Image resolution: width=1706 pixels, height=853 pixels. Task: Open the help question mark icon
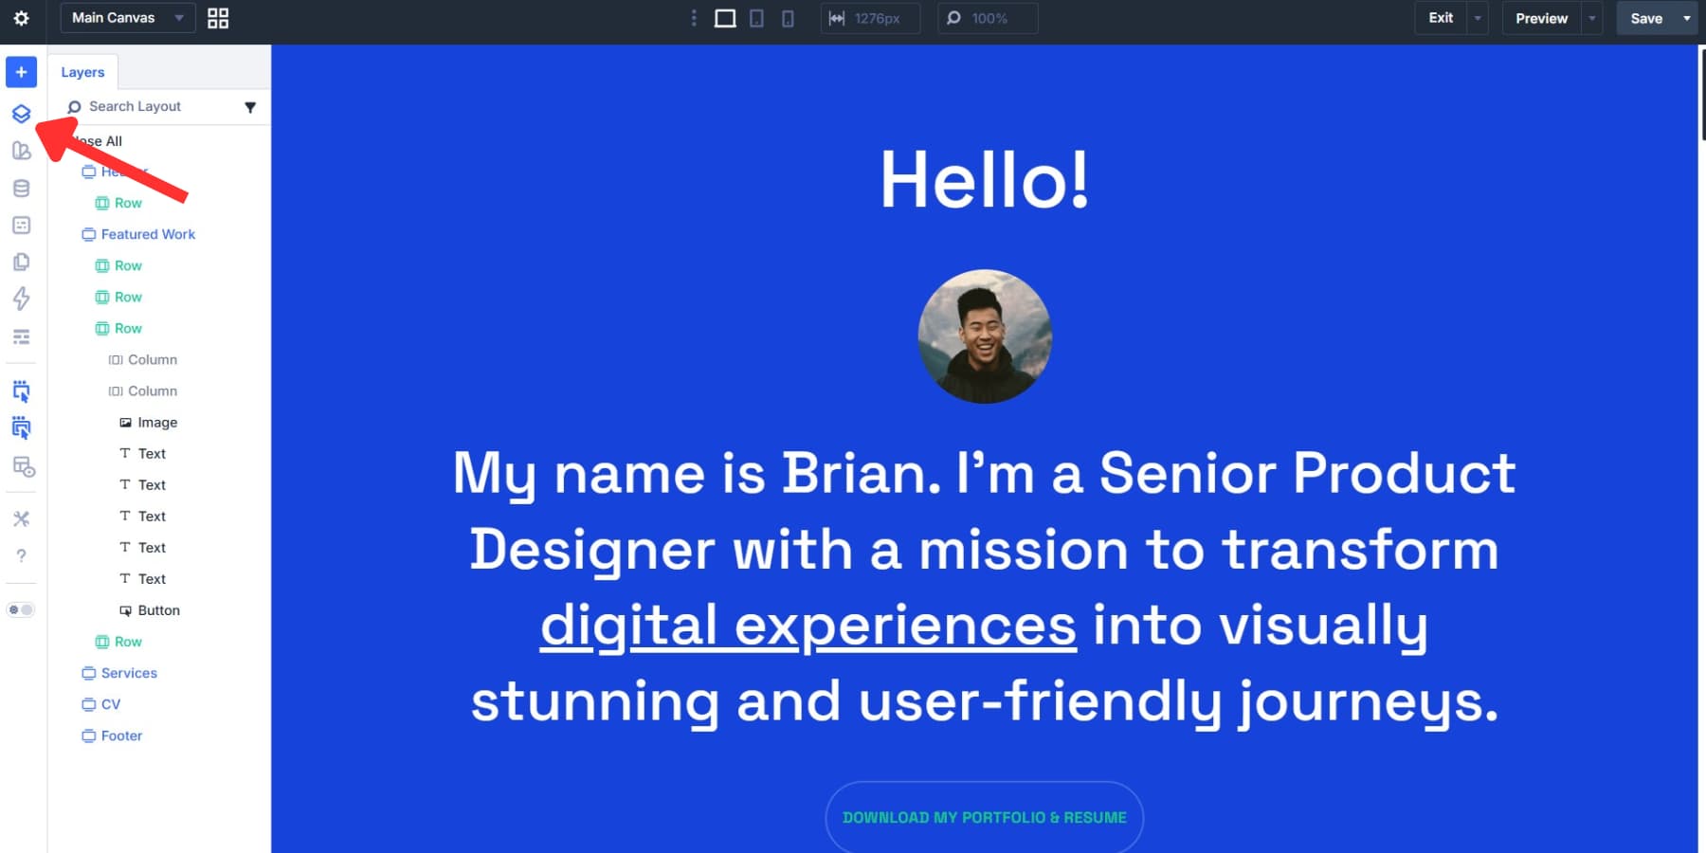coord(21,556)
